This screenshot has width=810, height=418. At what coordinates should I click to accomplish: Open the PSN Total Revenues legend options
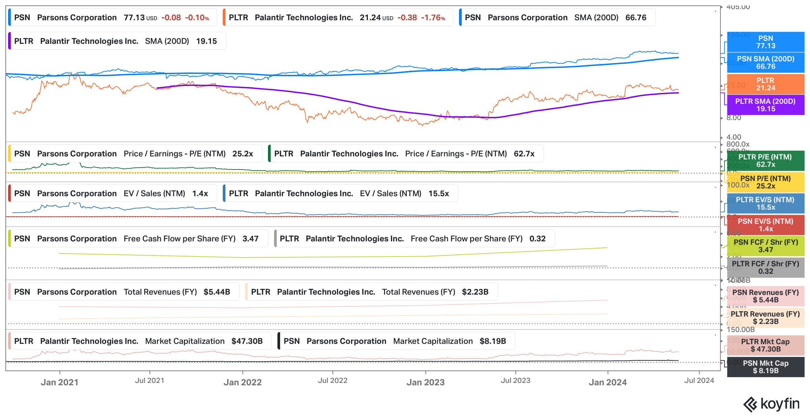[x=123, y=292]
